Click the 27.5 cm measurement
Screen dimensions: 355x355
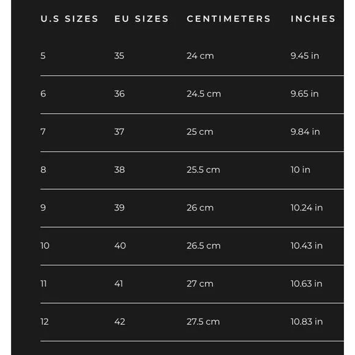tap(203, 322)
